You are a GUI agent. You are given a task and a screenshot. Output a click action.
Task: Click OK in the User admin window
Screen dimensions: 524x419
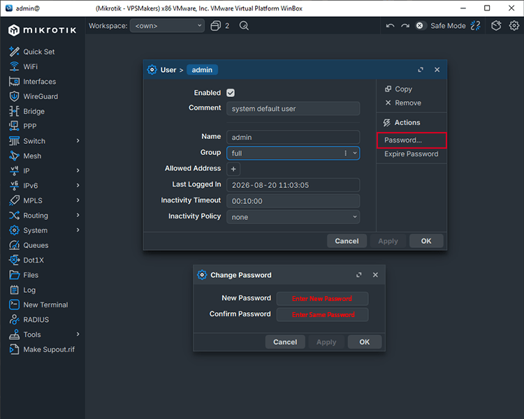point(426,241)
